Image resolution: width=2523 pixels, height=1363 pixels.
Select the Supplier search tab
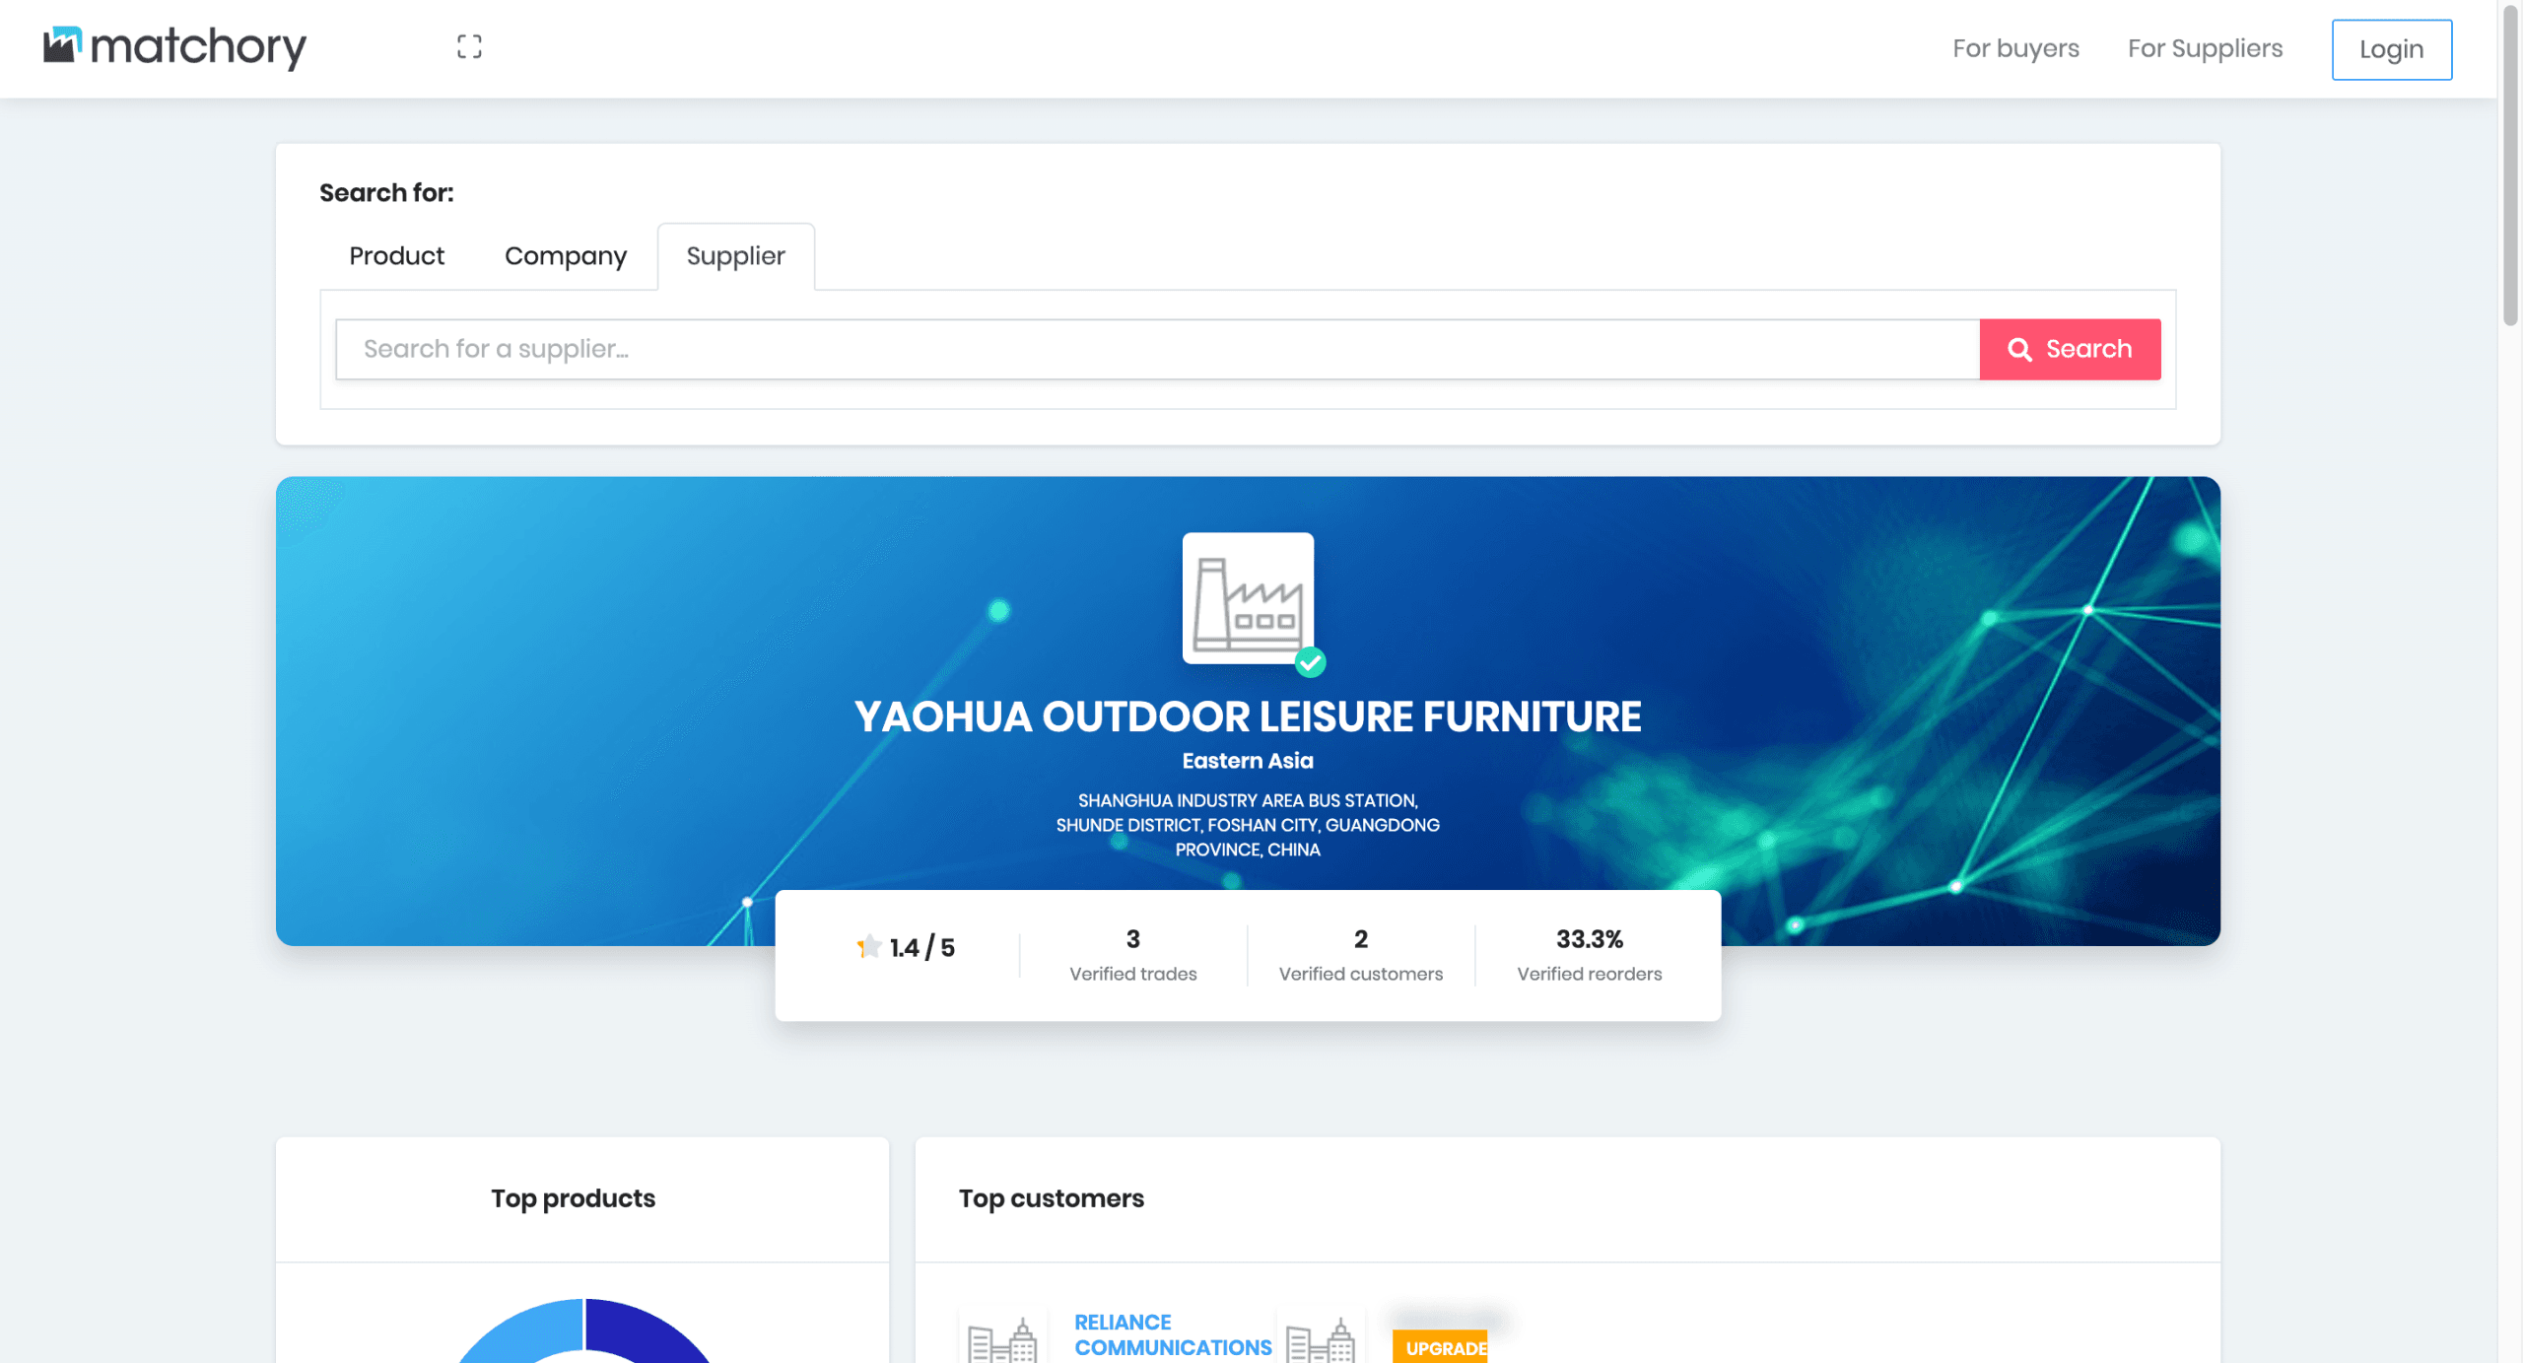(x=735, y=256)
